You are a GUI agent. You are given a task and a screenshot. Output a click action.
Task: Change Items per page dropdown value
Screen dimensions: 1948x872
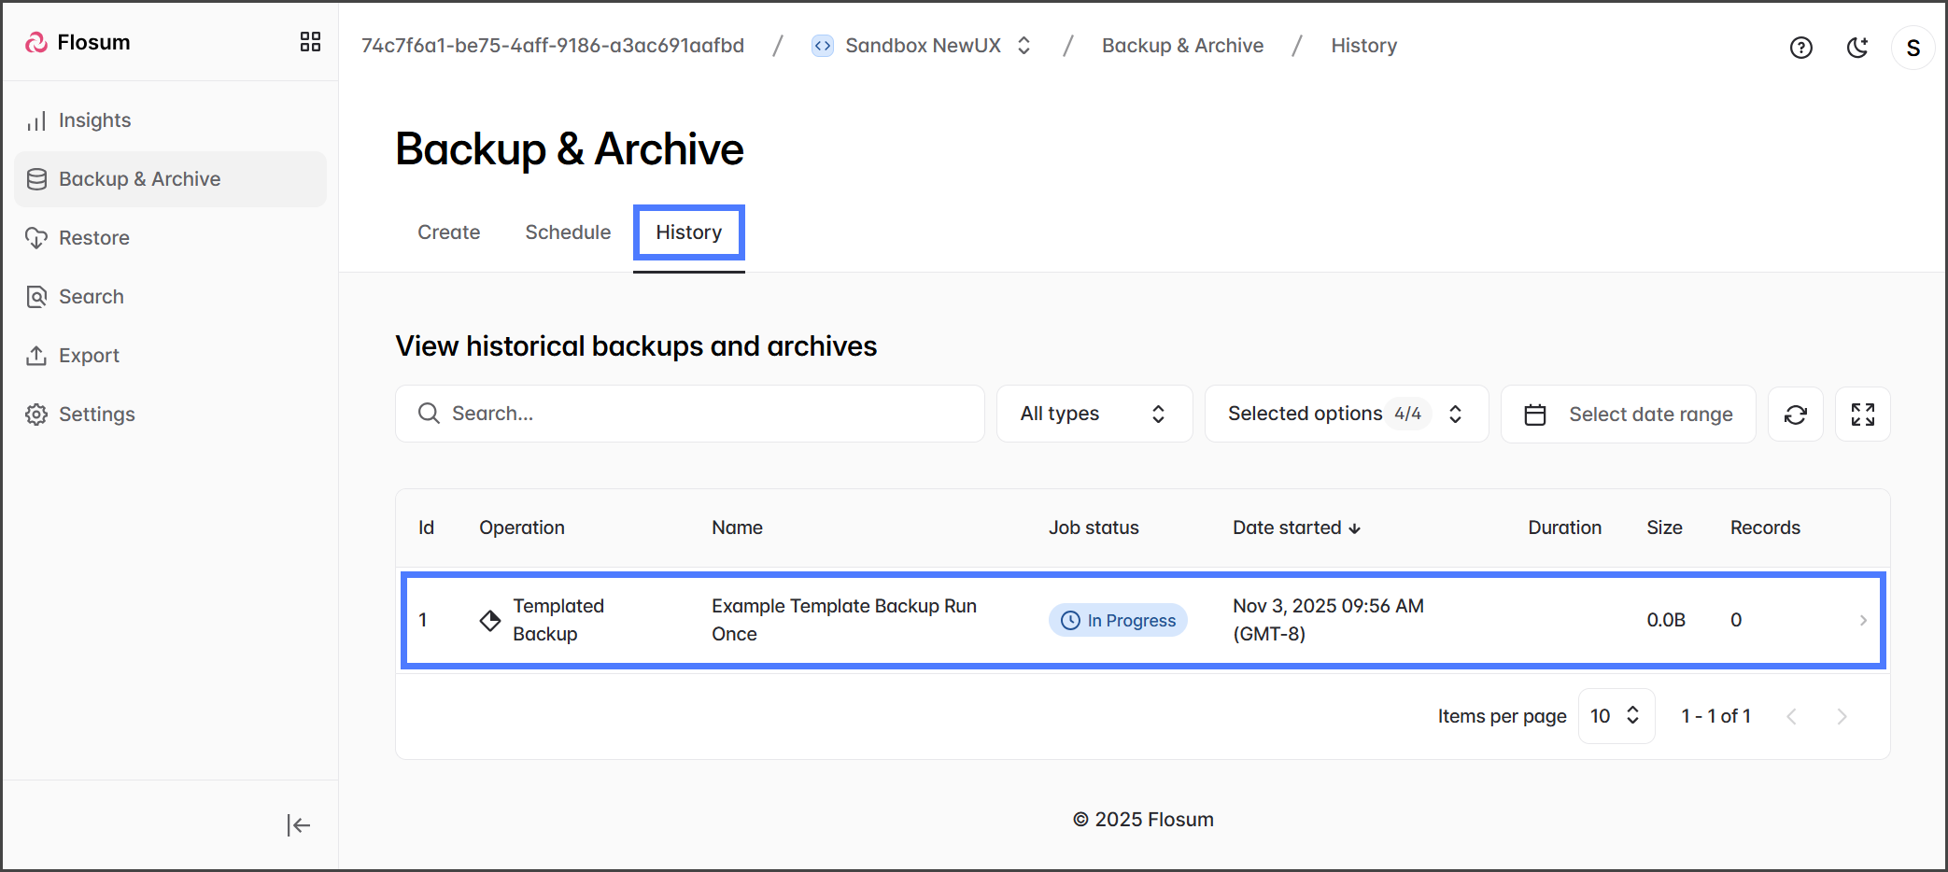(1616, 716)
